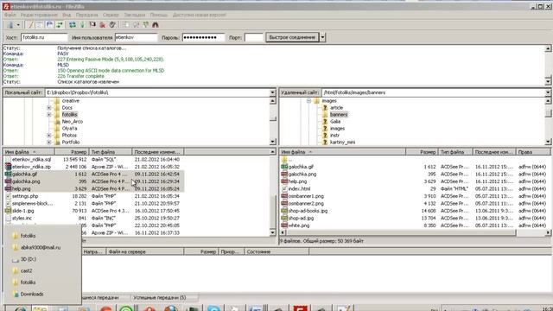Image resolution: width=553 pixels, height=311 pixels.
Task: Open the Помощь menu
Action: [x=159, y=15]
